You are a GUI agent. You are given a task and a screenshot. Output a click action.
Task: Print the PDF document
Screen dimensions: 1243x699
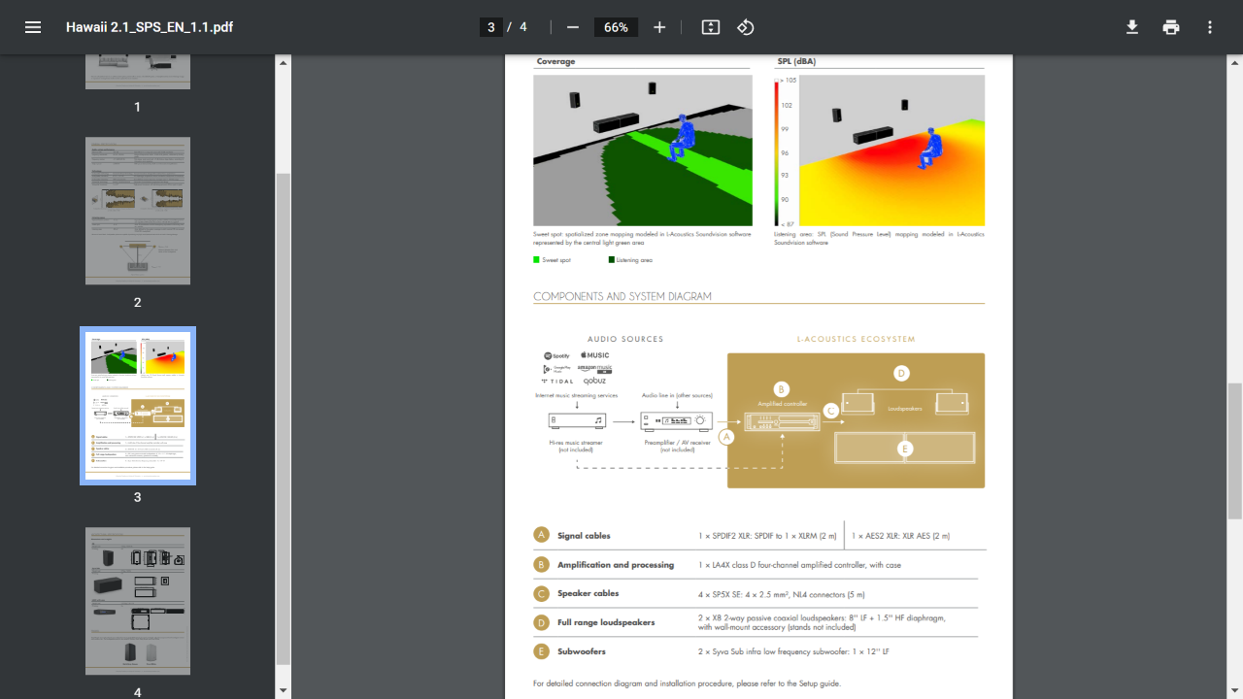[x=1171, y=27]
